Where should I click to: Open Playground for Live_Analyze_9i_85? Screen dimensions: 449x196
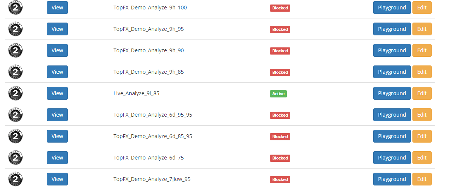coord(392,93)
